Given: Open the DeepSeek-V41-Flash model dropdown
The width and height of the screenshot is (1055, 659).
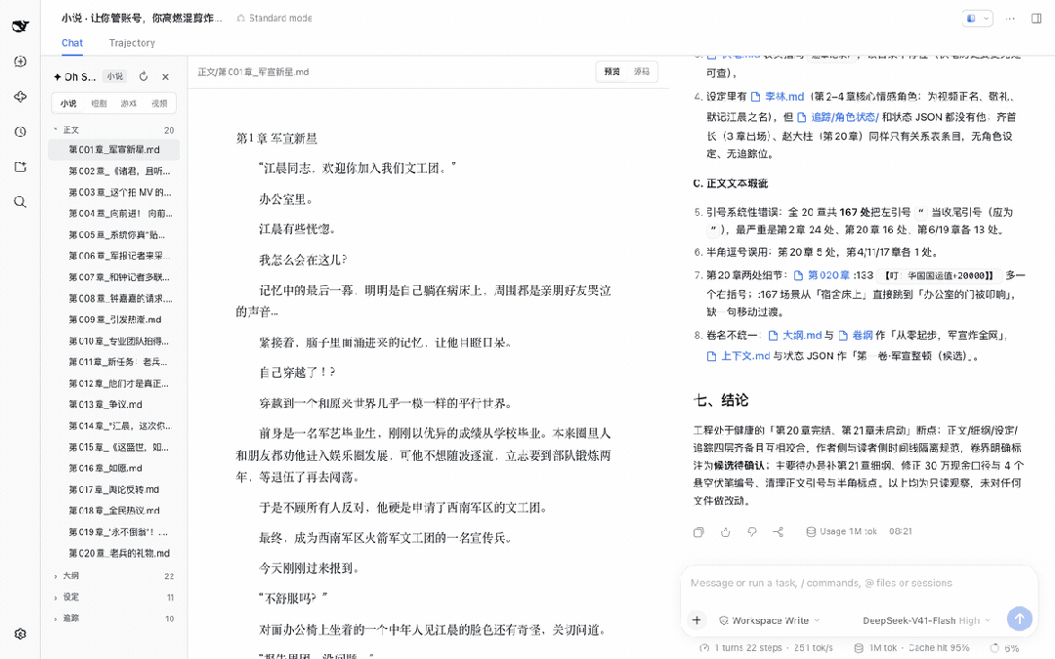Looking at the screenshot, I should [926, 621].
